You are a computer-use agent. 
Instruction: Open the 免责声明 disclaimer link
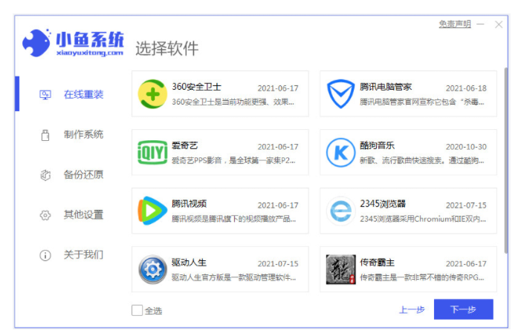[x=454, y=24]
